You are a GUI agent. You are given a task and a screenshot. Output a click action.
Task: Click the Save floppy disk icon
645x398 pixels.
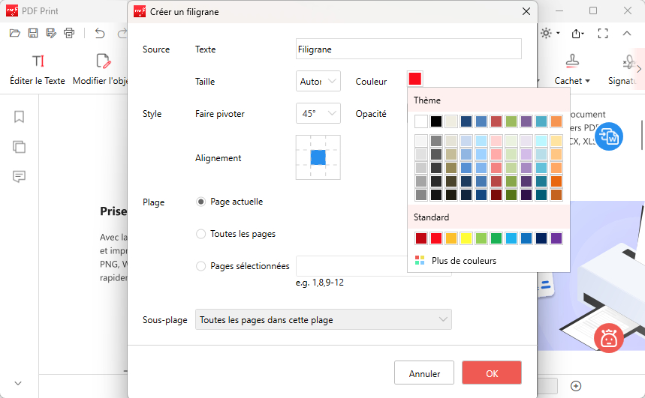point(33,33)
